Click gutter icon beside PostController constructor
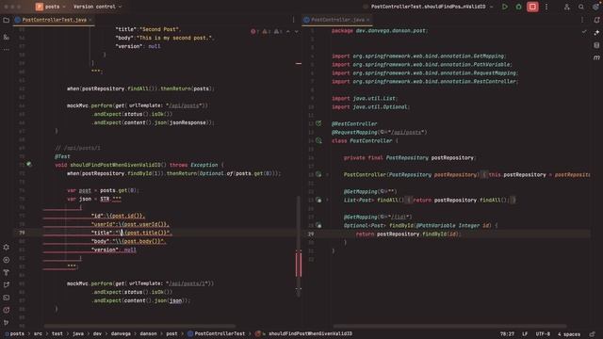The height and width of the screenshot is (339, 603). pyautogui.click(x=318, y=174)
